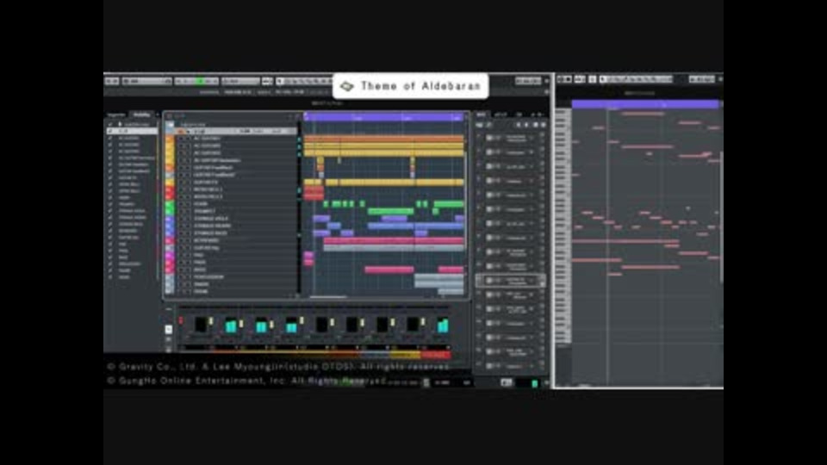Click the key editor vertical scrollbar

[x=721, y=216]
